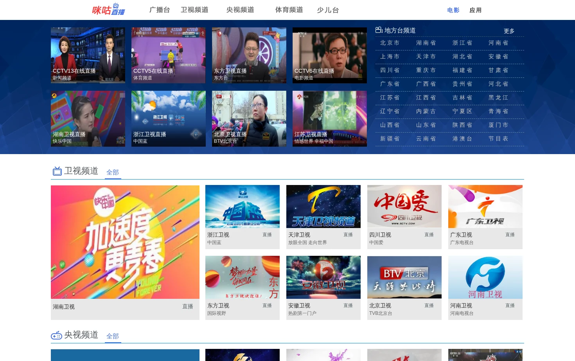Screen dimensions: 575x361
Task: Open 北京卫视直播 thumbnail
Action: pos(249,119)
